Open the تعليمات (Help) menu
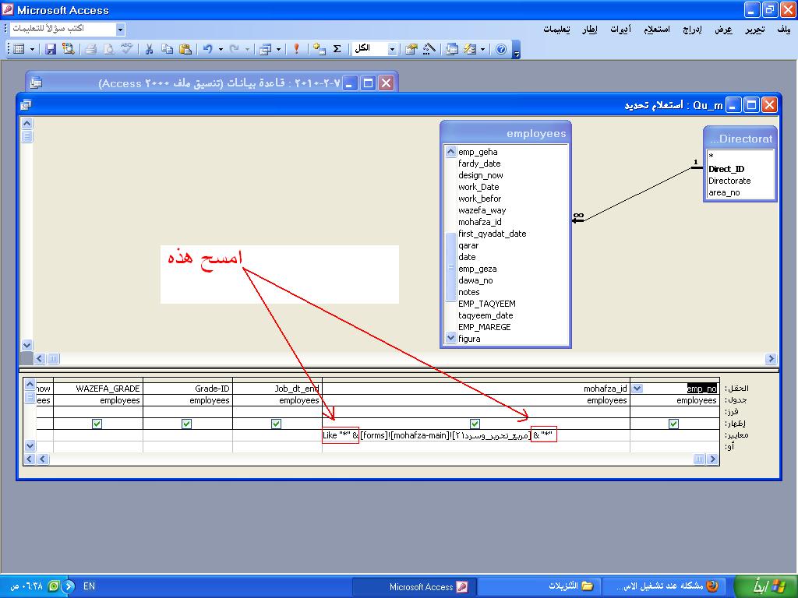This screenshot has height=598, width=798. coord(556,30)
